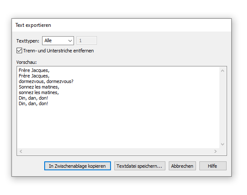Image resolution: width=247 pixels, height=195 pixels.
Task: Click In Zwischenablage kopieren button
Action: pos(77,166)
